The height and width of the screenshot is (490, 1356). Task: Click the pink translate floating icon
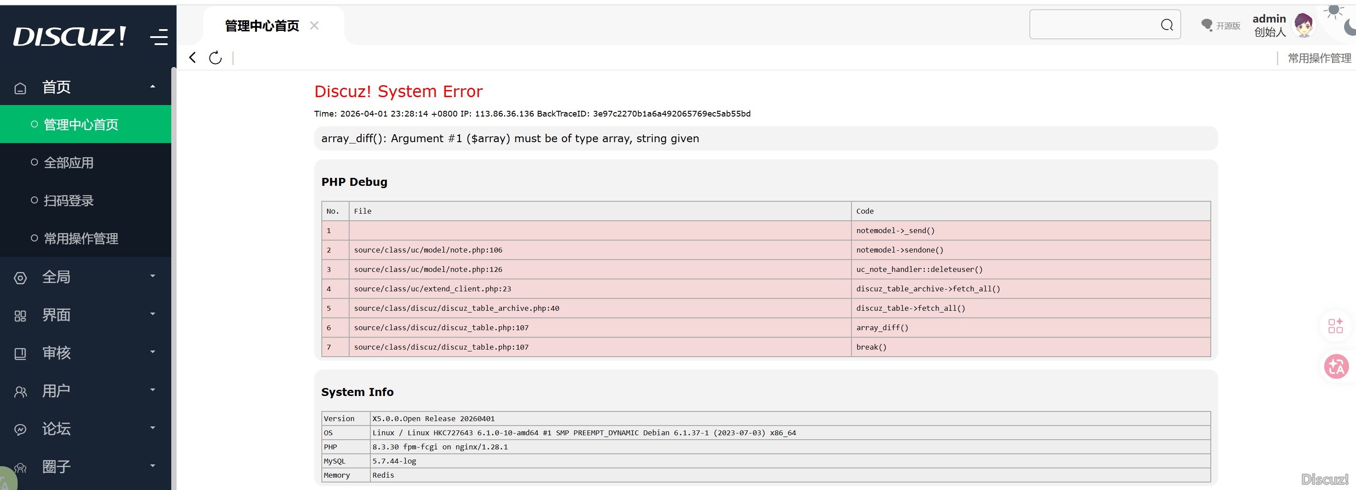[1336, 367]
